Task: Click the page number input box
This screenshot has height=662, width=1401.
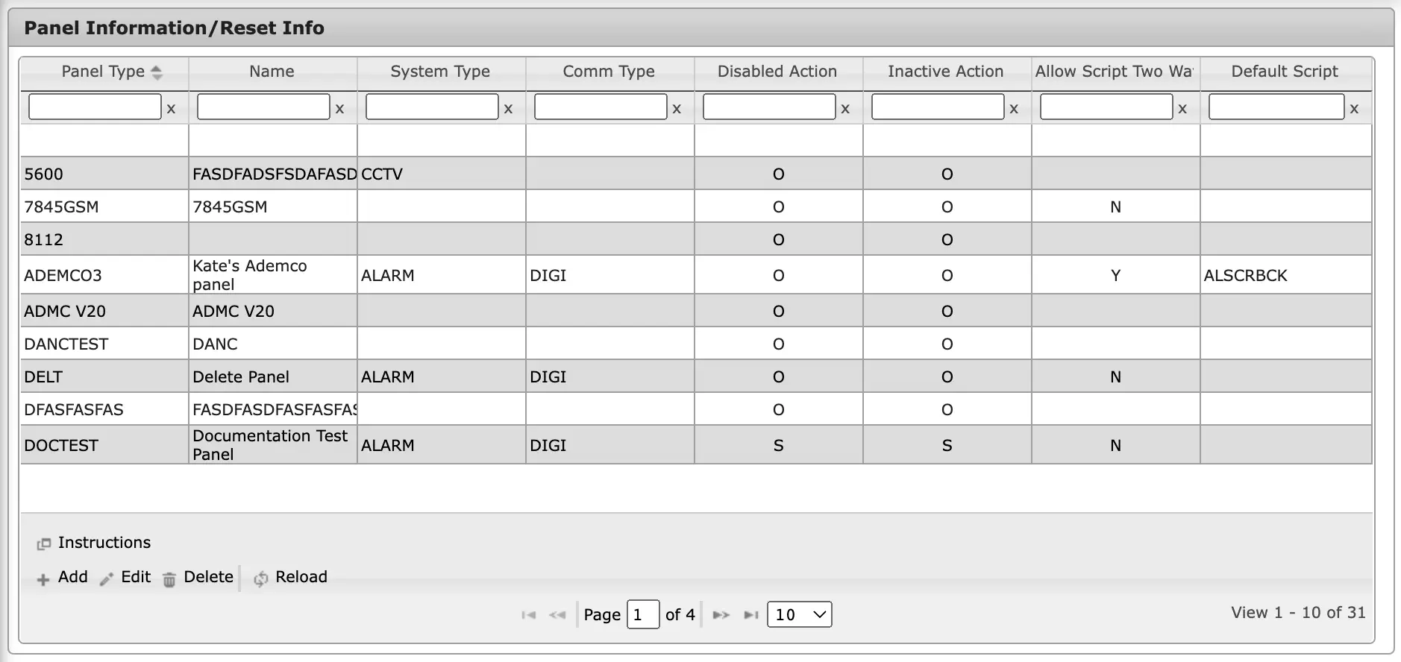Action: point(643,614)
